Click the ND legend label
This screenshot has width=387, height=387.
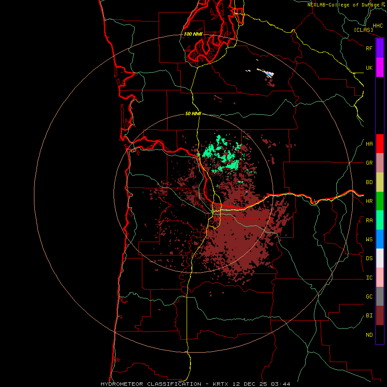pos(369,335)
